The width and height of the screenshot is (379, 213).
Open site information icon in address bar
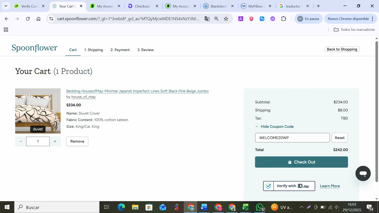(51, 19)
